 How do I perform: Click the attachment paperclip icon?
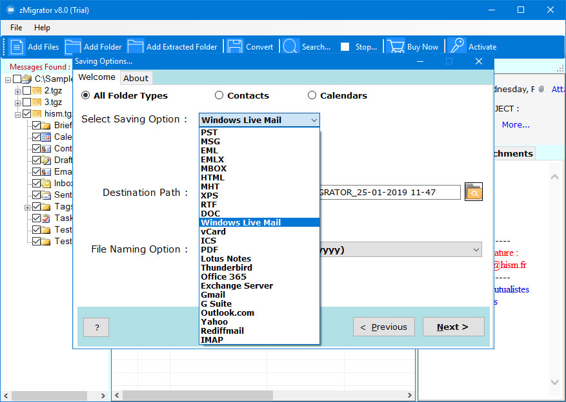pos(541,89)
